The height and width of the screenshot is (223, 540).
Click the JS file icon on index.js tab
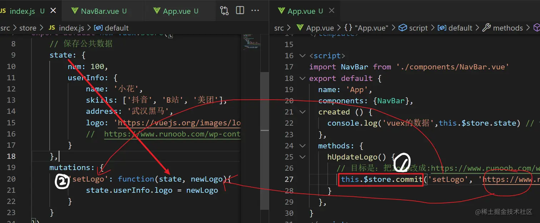point(3,11)
